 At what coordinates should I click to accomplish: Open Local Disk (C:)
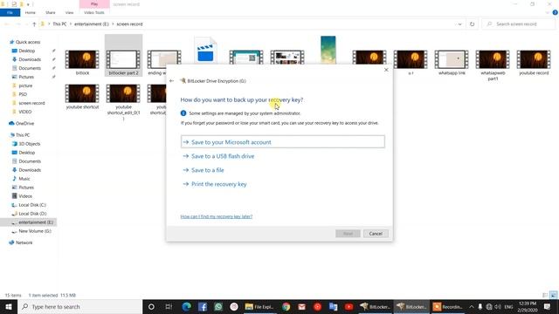tap(31, 205)
